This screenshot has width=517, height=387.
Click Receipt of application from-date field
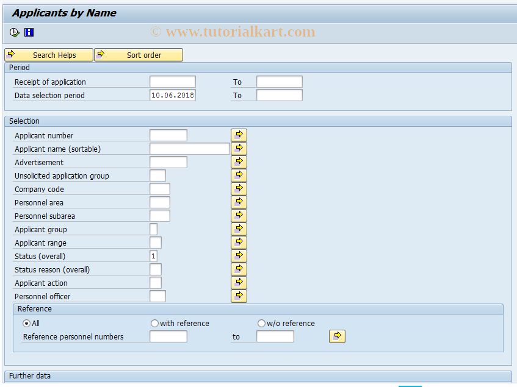[x=173, y=82]
